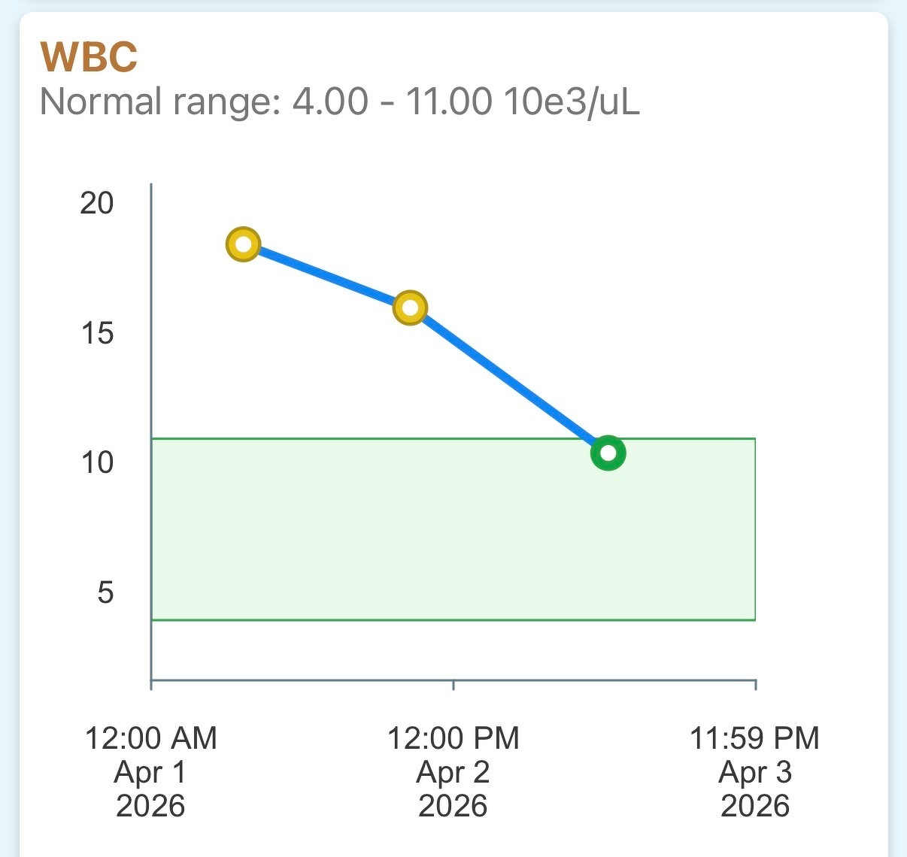This screenshot has height=857, width=907.
Task: Click the leftmost tick mark on the x-axis
Action: [152, 684]
